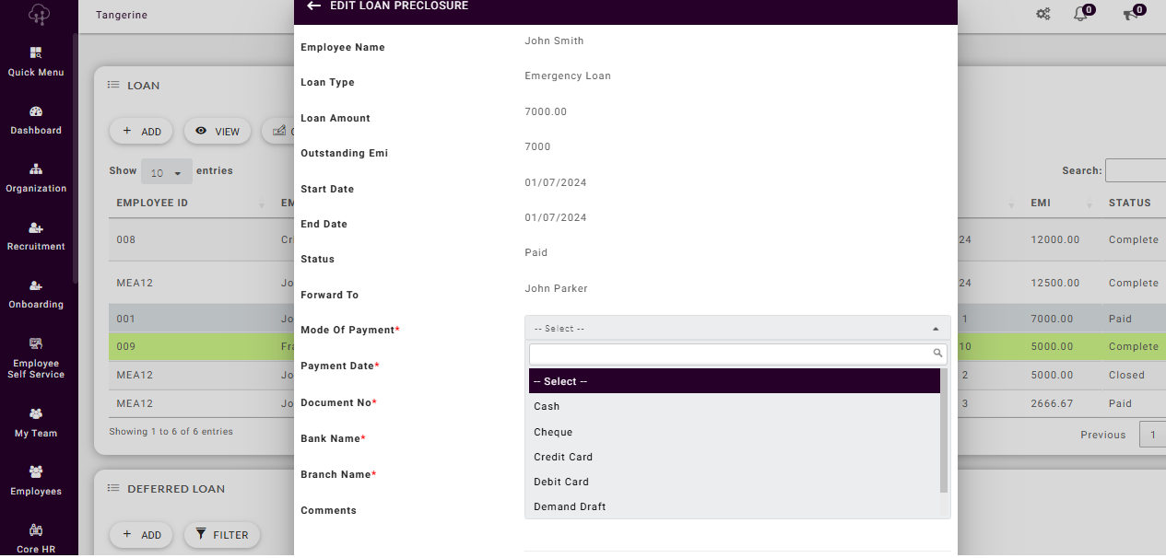Image resolution: width=1166 pixels, height=558 pixels.
Task: Click the back arrow in Edit Loan Preclosure header
Action: (x=313, y=6)
